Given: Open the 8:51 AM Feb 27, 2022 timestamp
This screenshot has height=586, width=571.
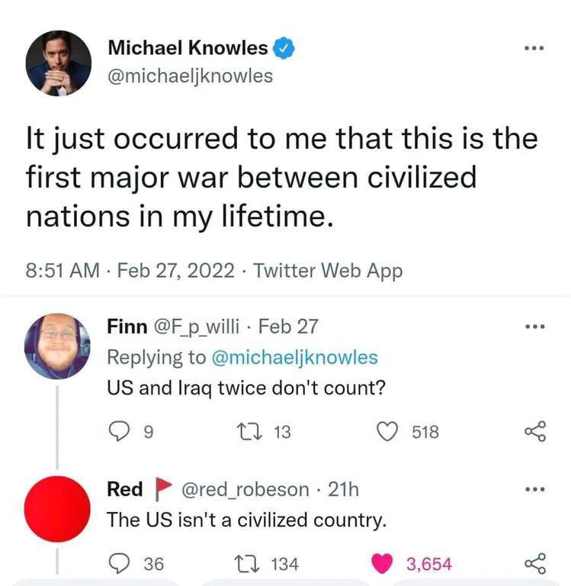Looking at the screenshot, I should [x=130, y=271].
